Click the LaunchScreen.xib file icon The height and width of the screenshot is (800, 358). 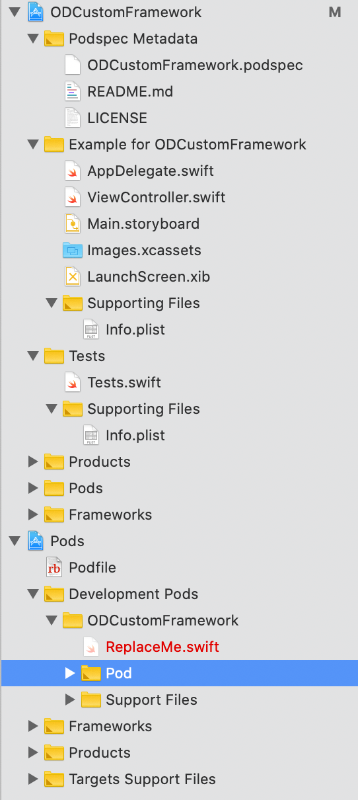point(73,276)
